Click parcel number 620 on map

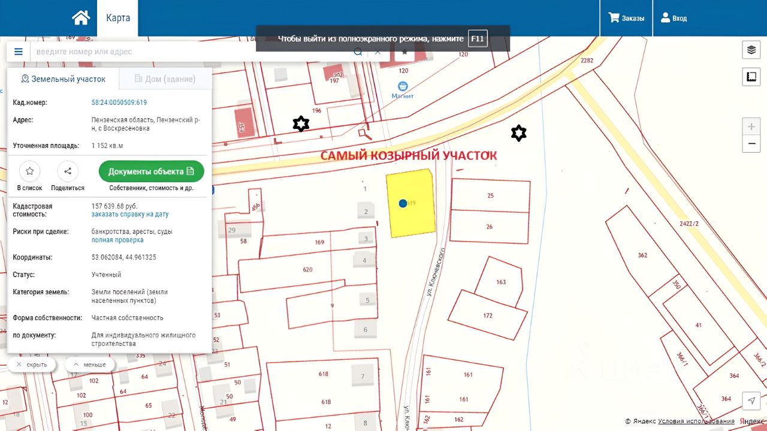(x=307, y=270)
